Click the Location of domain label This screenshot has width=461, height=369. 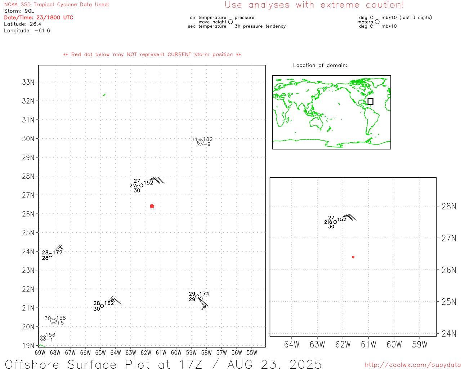point(320,65)
